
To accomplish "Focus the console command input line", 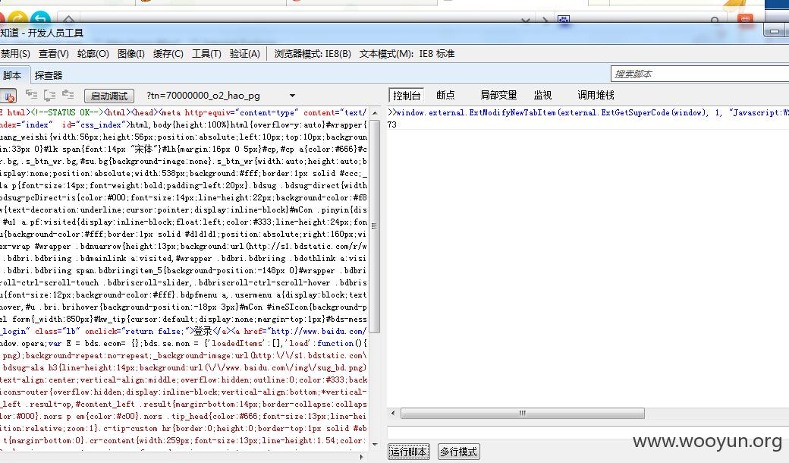I will pyautogui.click(x=588, y=432).
